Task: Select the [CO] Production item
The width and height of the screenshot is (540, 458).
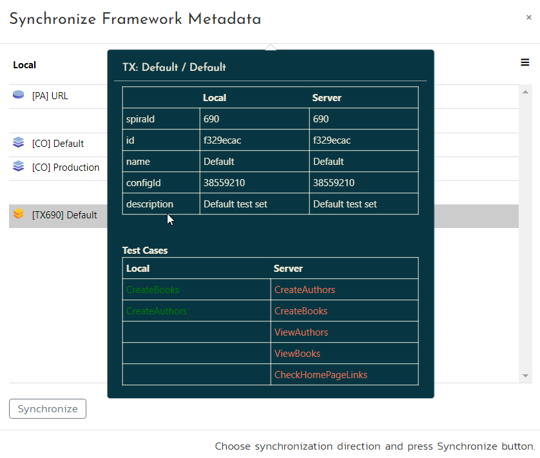Action: [66, 167]
